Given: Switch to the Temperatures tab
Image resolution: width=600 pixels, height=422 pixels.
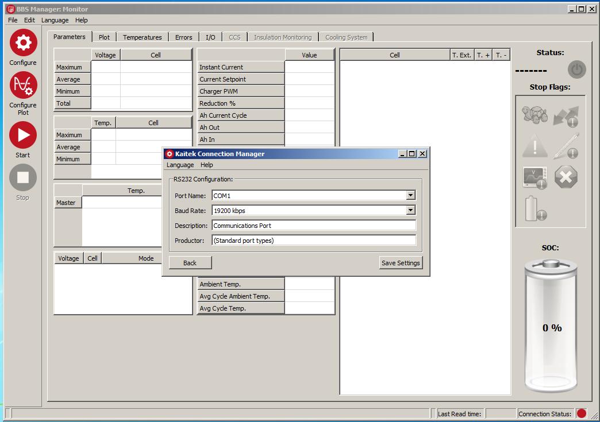Looking at the screenshot, I should (142, 37).
